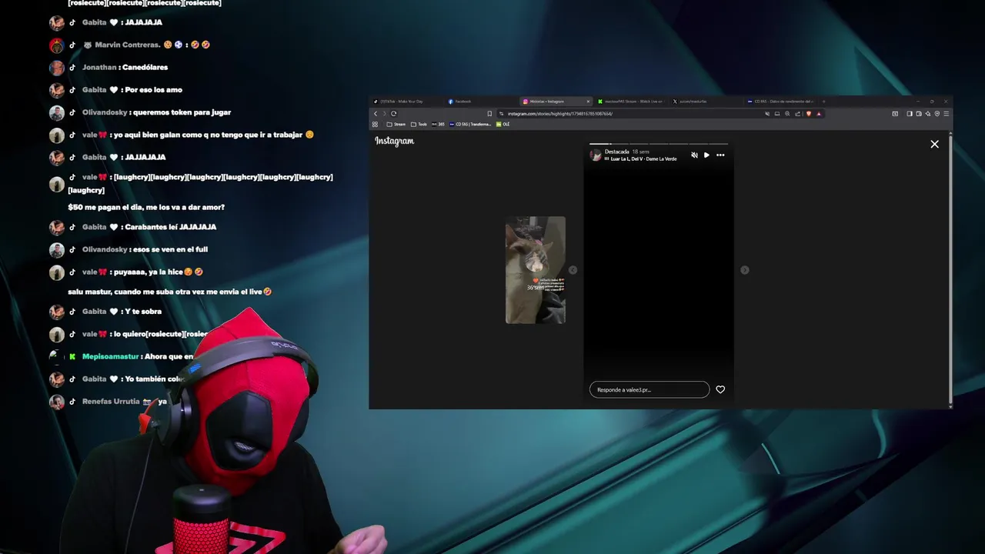
Task: Reload the Instagram page
Action: coord(394,114)
